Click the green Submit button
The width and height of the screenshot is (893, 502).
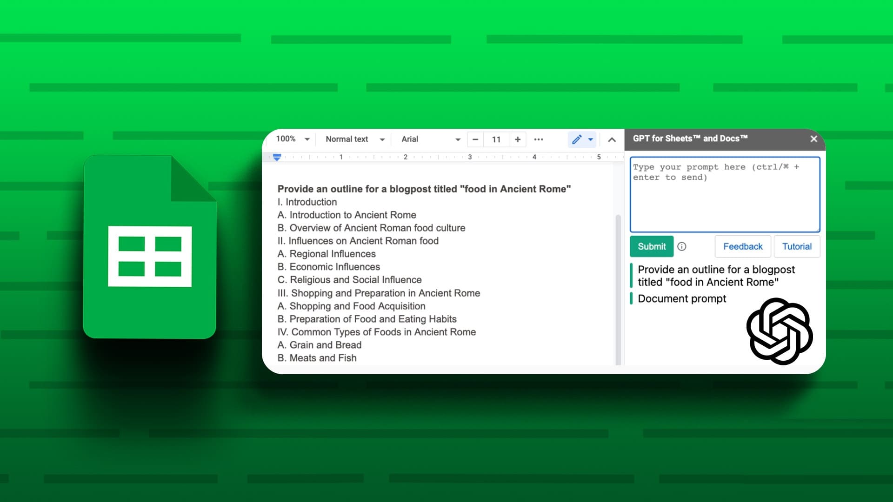(652, 246)
